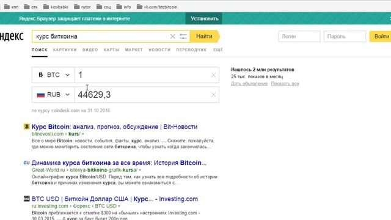Open the RUB currency dropdown
The height and width of the screenshot is (220, 391).
[53, 95]
